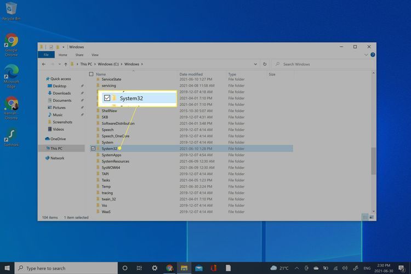This screenshot has height=274, width=411.
Task: Switch to the View ribbon tab
Action: 95,55
